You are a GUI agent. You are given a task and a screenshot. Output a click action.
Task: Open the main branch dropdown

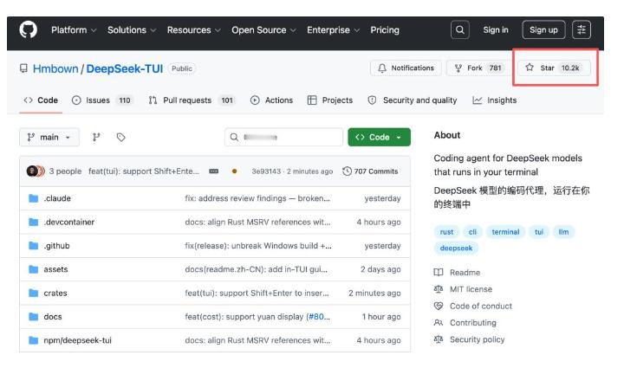pyautogui.click(x=49, y=137)
